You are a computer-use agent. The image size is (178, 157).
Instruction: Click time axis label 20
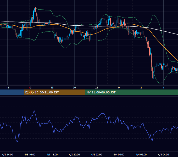(x=74, y=88)
